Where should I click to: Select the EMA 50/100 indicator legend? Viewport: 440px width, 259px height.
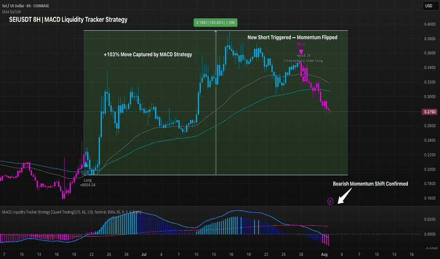point(12,11)
